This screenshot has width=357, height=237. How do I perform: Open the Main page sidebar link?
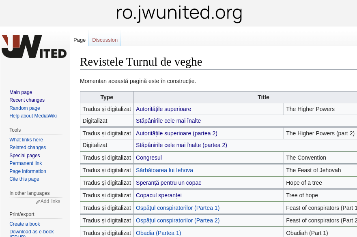coord(21,92)
